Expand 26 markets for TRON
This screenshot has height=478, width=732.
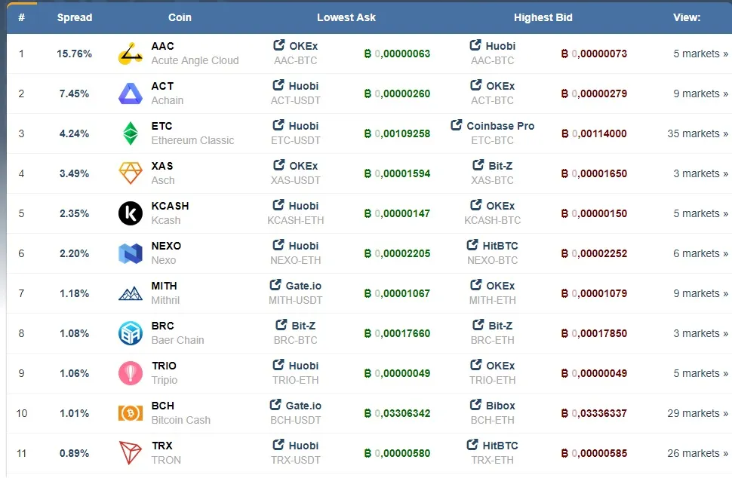click(x=697, y=453)
